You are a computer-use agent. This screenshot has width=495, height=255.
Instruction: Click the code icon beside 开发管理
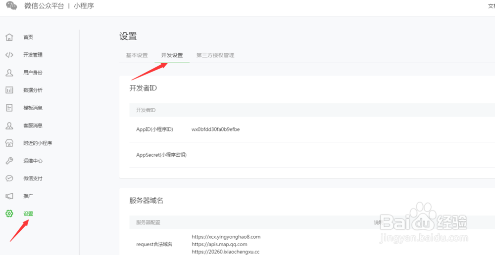tap(9, 55)
